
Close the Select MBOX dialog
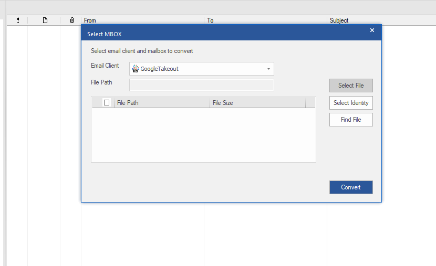[x=372, y=30]
